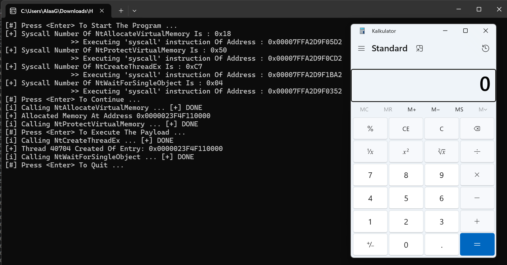Toggle Keep on top mode icon

[419, 48]
